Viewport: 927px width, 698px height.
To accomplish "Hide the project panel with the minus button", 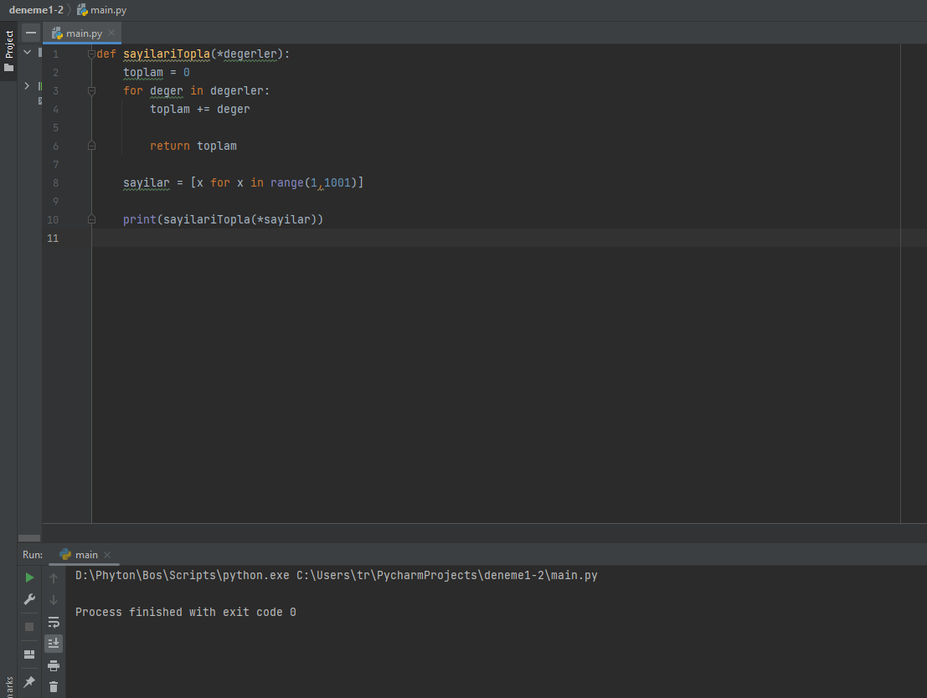I will (31, 33).
